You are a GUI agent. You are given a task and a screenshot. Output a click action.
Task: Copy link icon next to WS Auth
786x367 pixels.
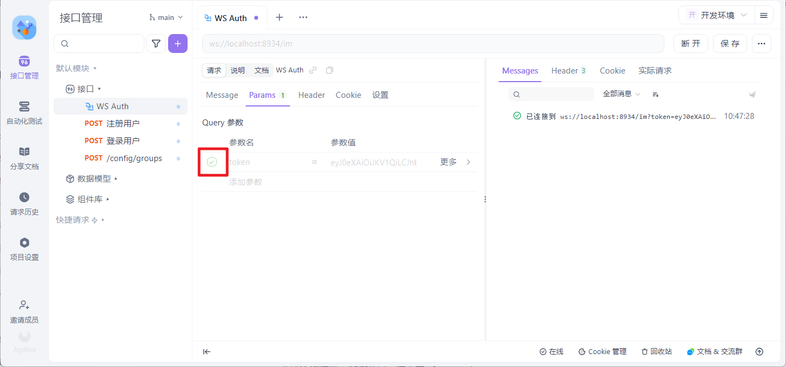point(313,70)
